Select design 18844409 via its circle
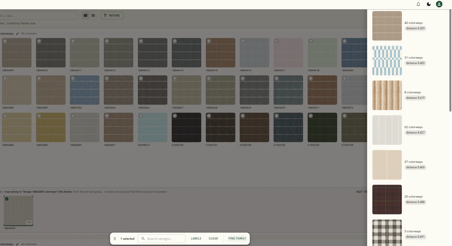The width and height of the screenshot is (452, 246). pyautogui.click(x=5, y=41)
